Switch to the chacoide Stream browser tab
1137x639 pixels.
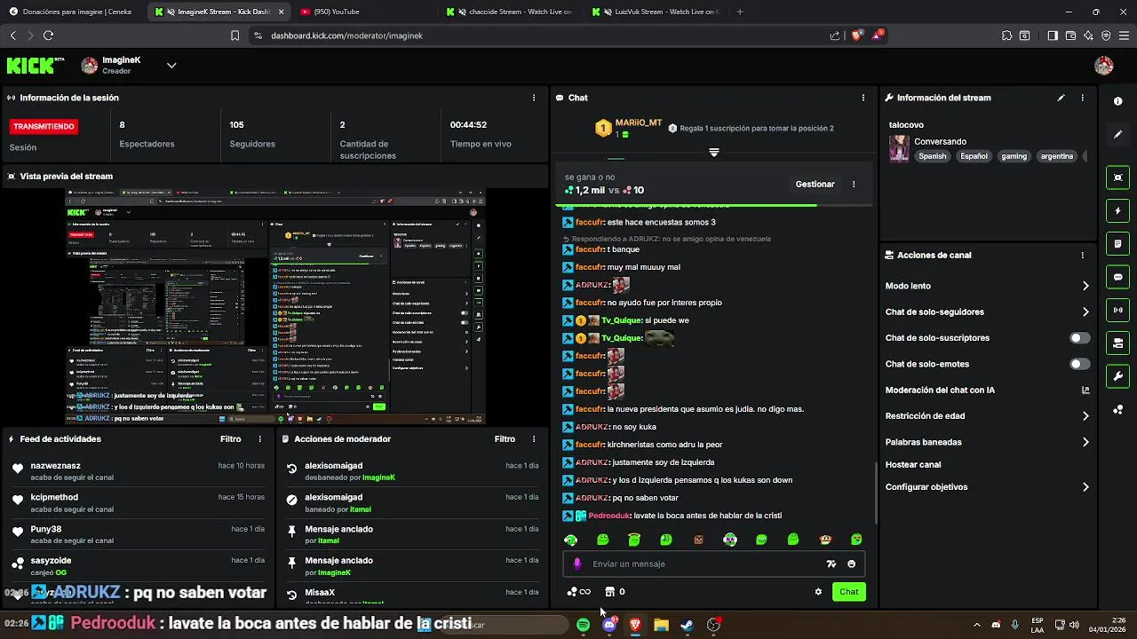(511, 12)
